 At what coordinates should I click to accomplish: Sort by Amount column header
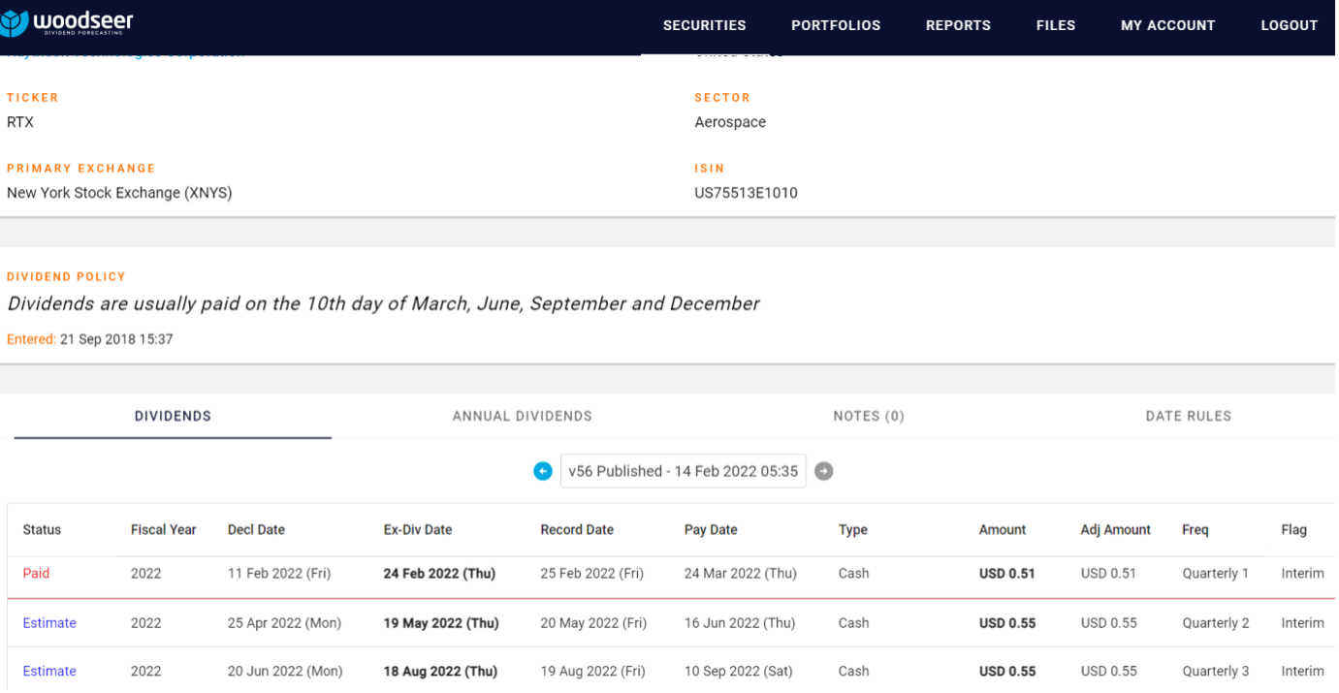click(1003, 530)
